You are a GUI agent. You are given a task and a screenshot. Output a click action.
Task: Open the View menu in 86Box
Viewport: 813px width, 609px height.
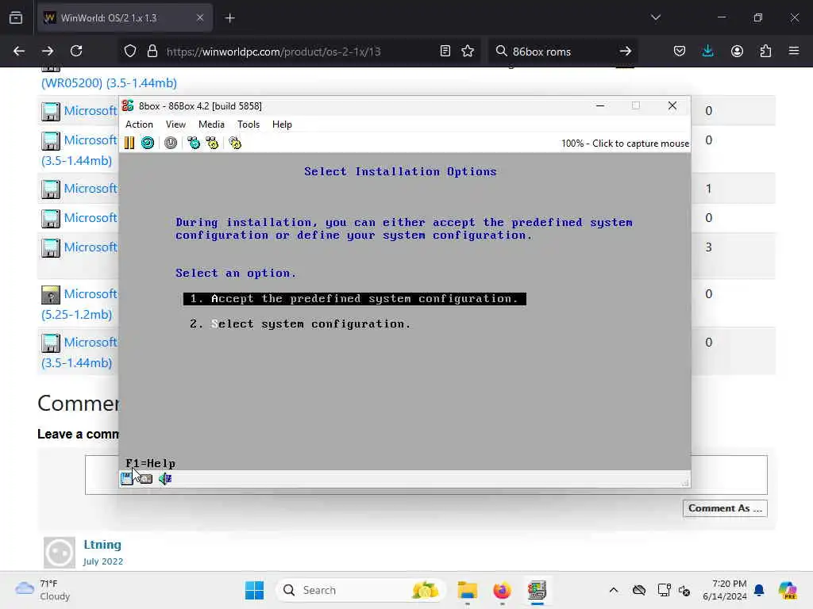[175, 124]
